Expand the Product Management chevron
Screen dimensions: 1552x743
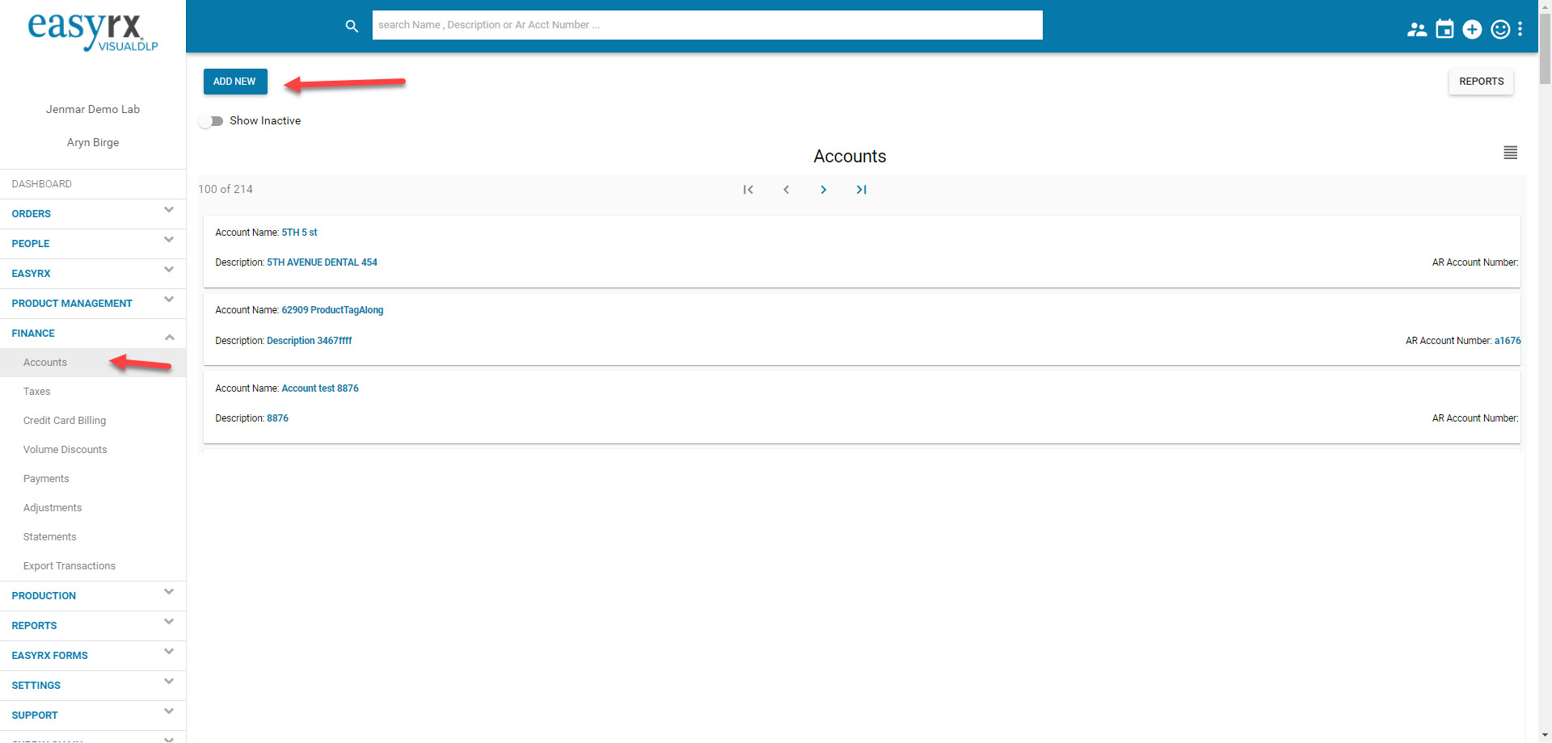(169, 300)
